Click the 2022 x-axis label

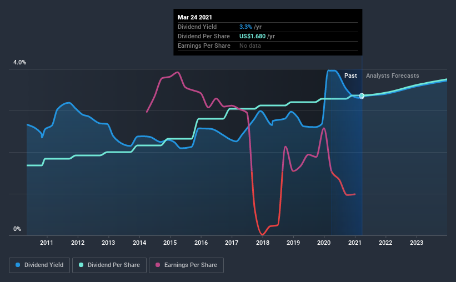click(x=385, y=243)
